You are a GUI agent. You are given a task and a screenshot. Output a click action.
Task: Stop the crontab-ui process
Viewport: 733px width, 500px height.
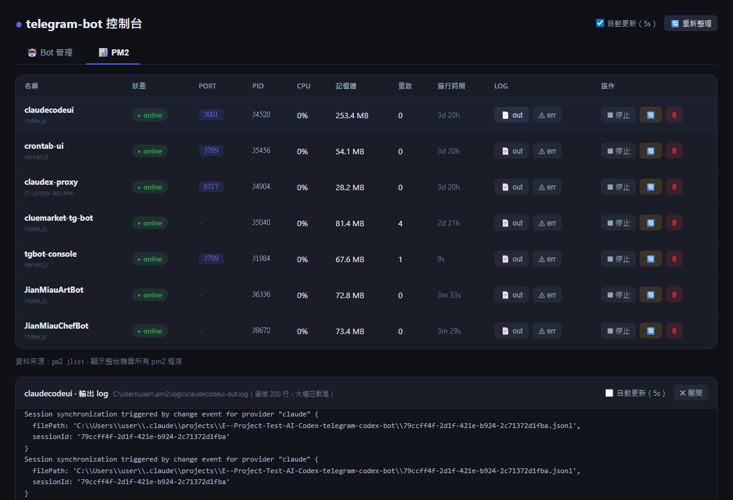(618, 151)
